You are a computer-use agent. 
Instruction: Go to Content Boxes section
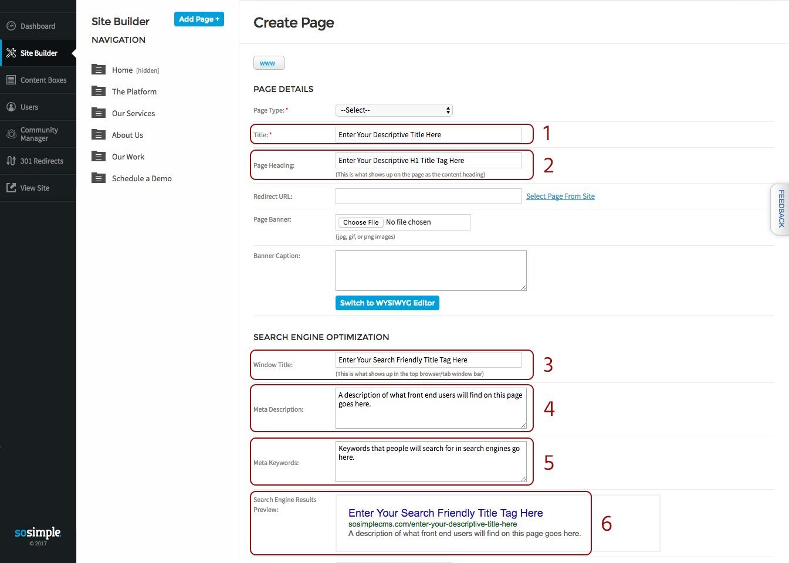pos(38,80)
